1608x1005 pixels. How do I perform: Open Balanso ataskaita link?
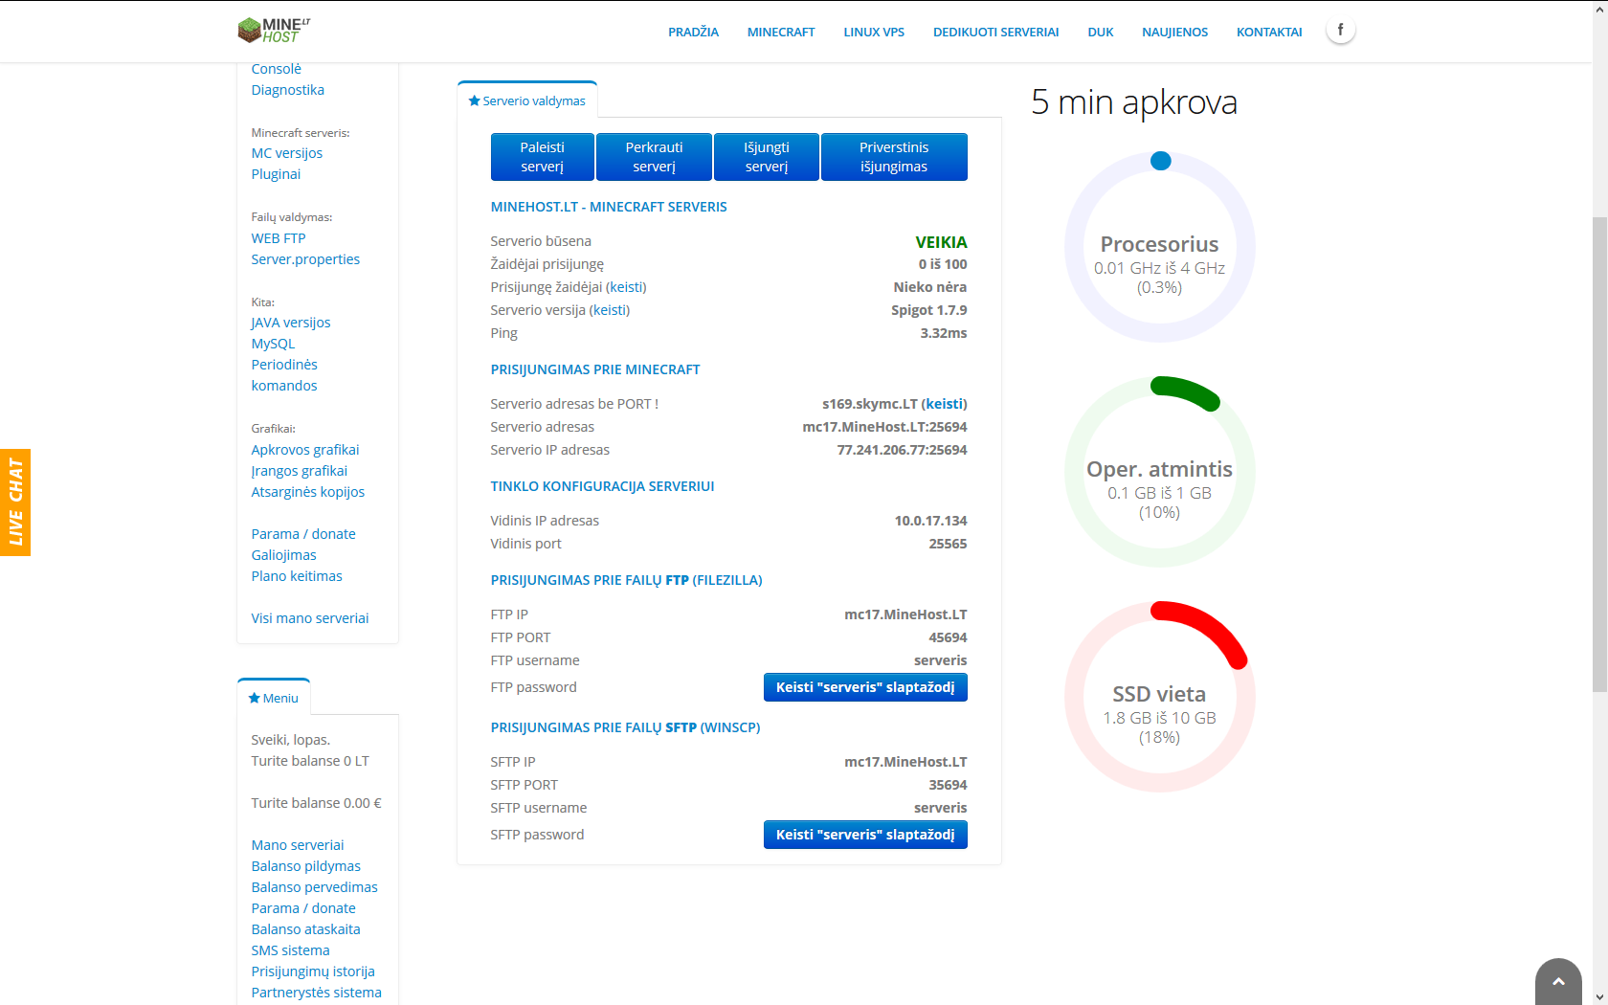point(305,929)
